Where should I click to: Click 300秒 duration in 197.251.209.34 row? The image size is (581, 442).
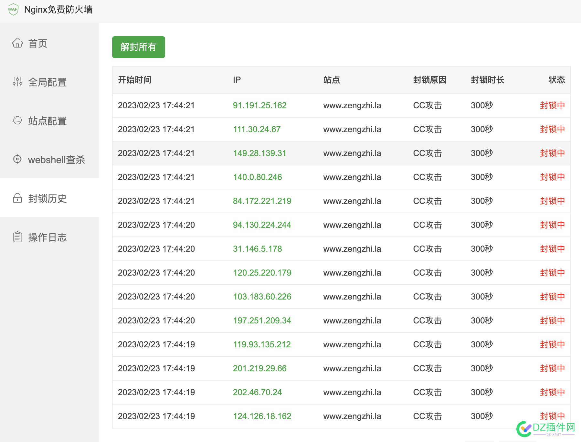pyautogui.click(x=482, y=321)
